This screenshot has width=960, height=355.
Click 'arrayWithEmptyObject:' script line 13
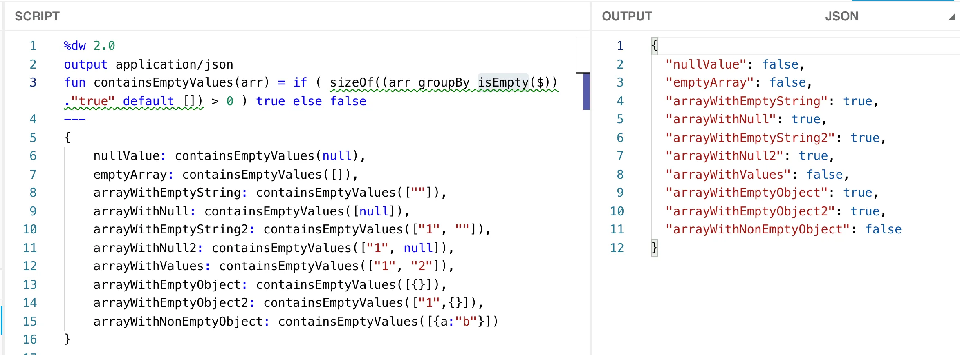(270, 285)
